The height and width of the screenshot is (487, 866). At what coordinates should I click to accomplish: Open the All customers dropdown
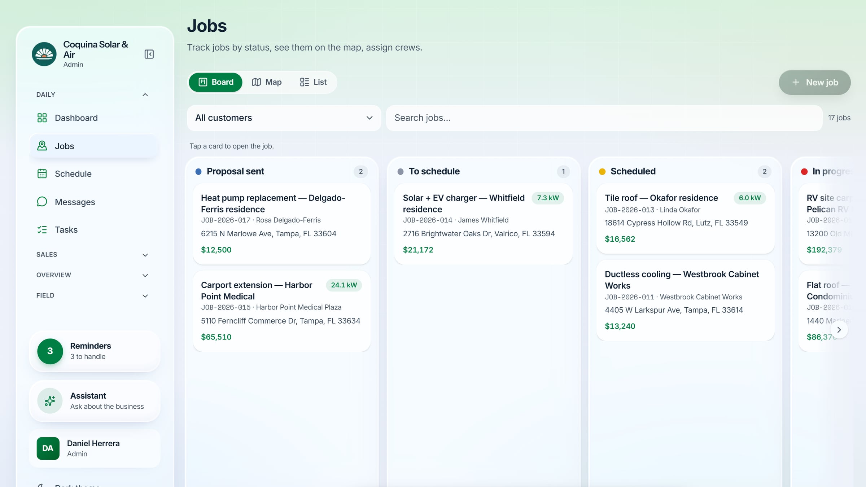(x=284, y=118)
